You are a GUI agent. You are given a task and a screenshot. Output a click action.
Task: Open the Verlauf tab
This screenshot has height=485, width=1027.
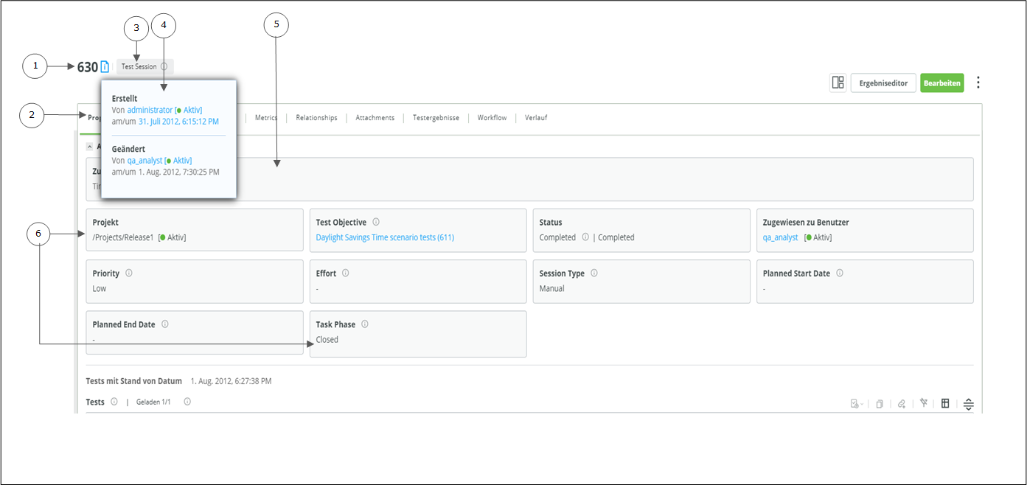tap(536, 118)
